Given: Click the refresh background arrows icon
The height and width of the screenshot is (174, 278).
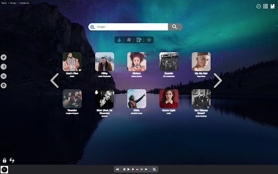Looking at the screenshot, I should tap(12, 161).
